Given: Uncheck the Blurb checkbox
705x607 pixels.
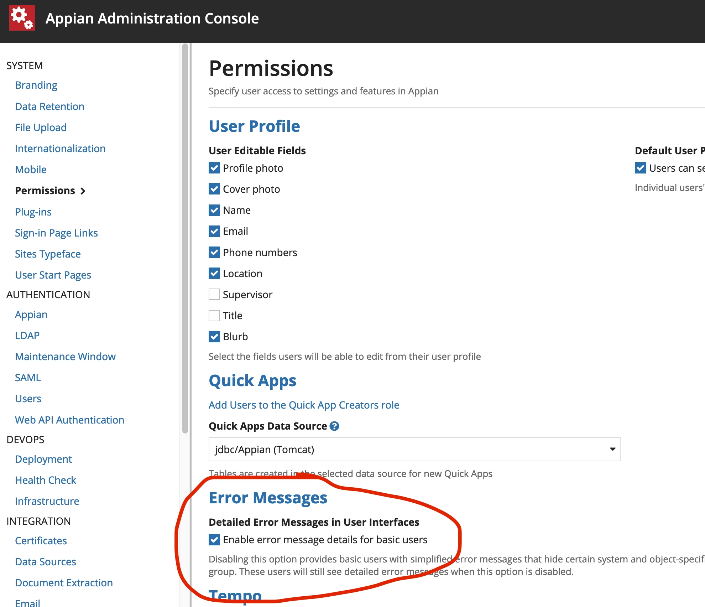Looking at the screenshot, I should pyautogui.click(x=214, y=337).
